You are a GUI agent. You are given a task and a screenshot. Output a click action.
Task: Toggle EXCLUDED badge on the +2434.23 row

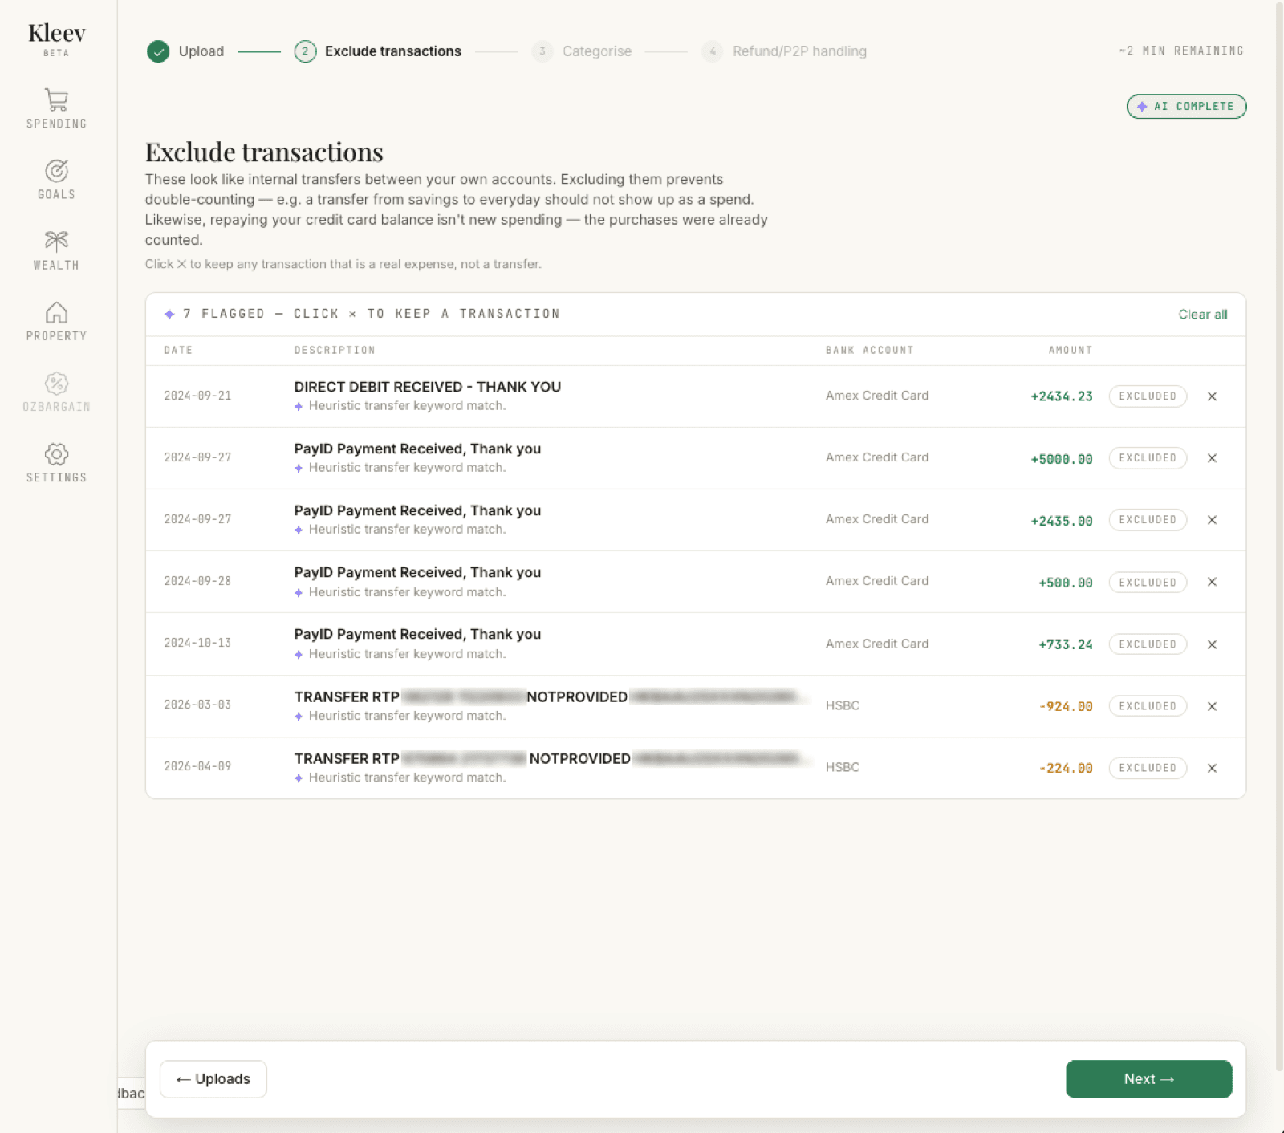click(1148, 396)
